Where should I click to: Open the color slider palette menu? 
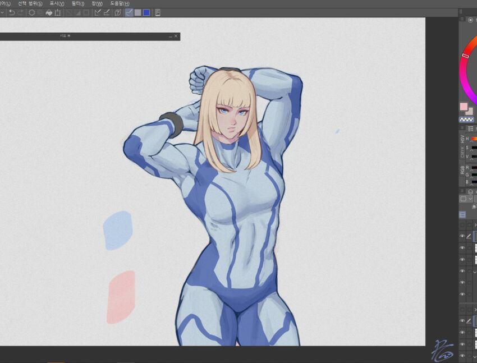(462, 128)
